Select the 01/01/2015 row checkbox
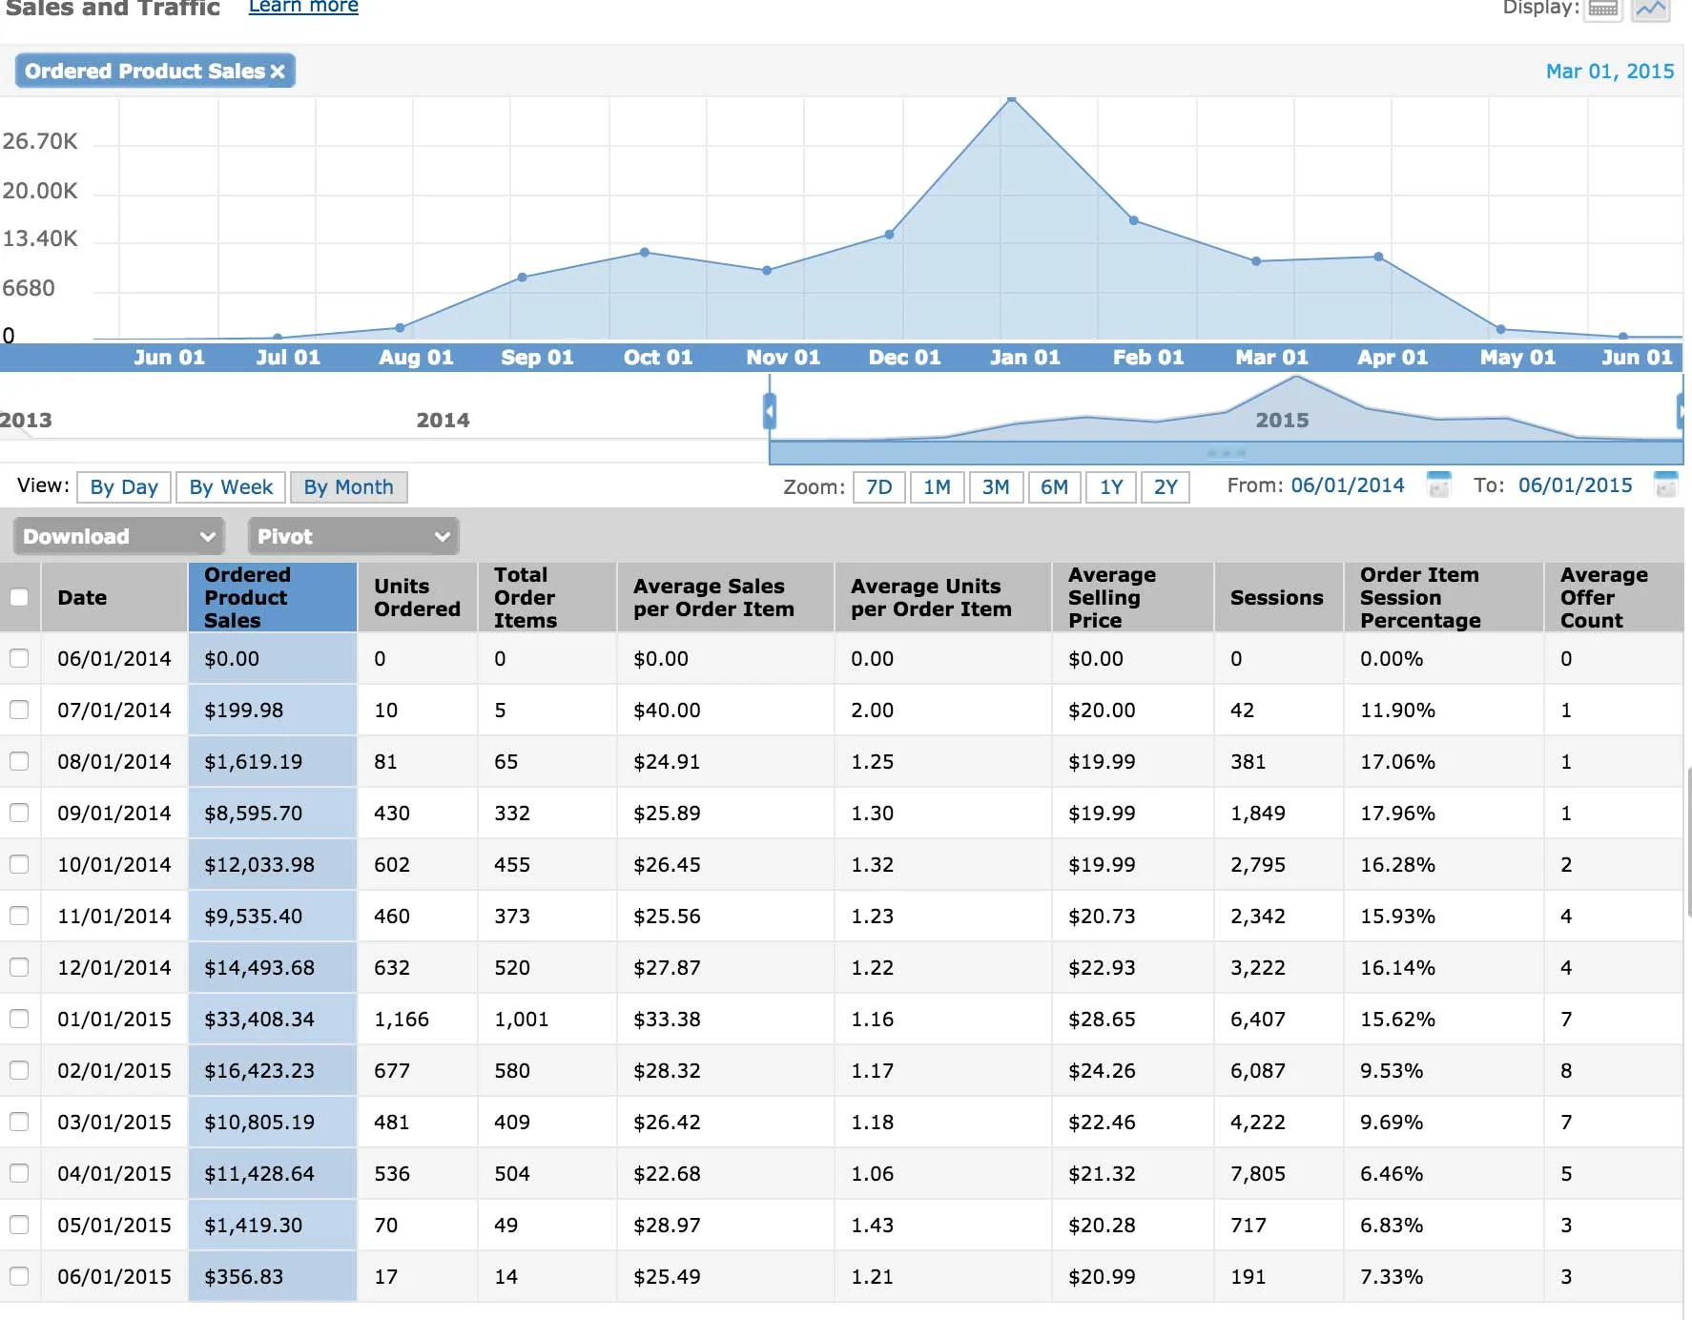 [x=19, y=1019]
